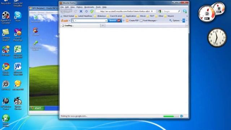Expand the Foxit Messages dropdown
231x130 pixels.
[157, 21]
